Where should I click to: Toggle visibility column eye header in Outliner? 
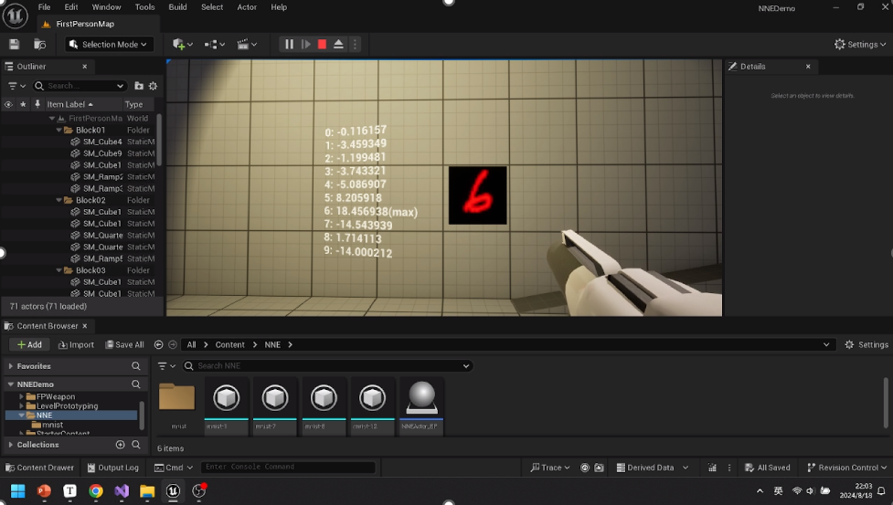point(8,105)
